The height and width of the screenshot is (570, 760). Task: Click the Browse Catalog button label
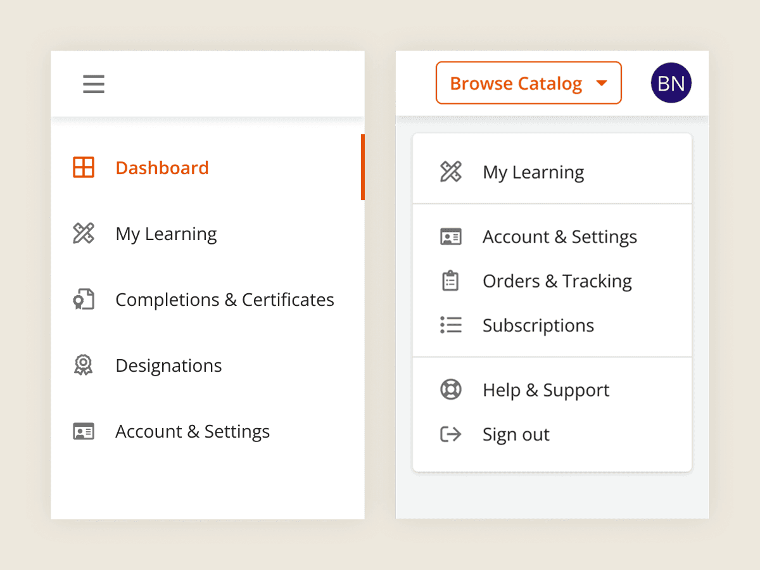pyautogui.click(x=516, y=84)
